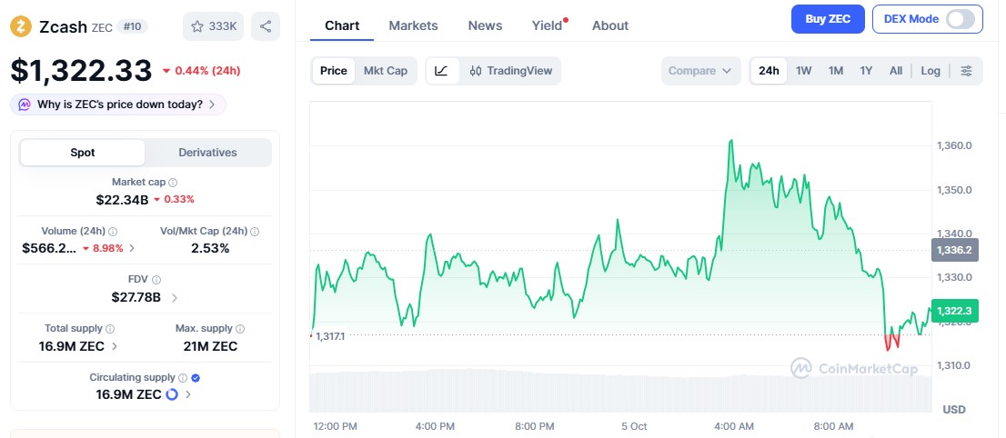This screenshot has height=438, width=1006.
Task: Show info tooltip for Circulating supply
Action: coord(183,378)
